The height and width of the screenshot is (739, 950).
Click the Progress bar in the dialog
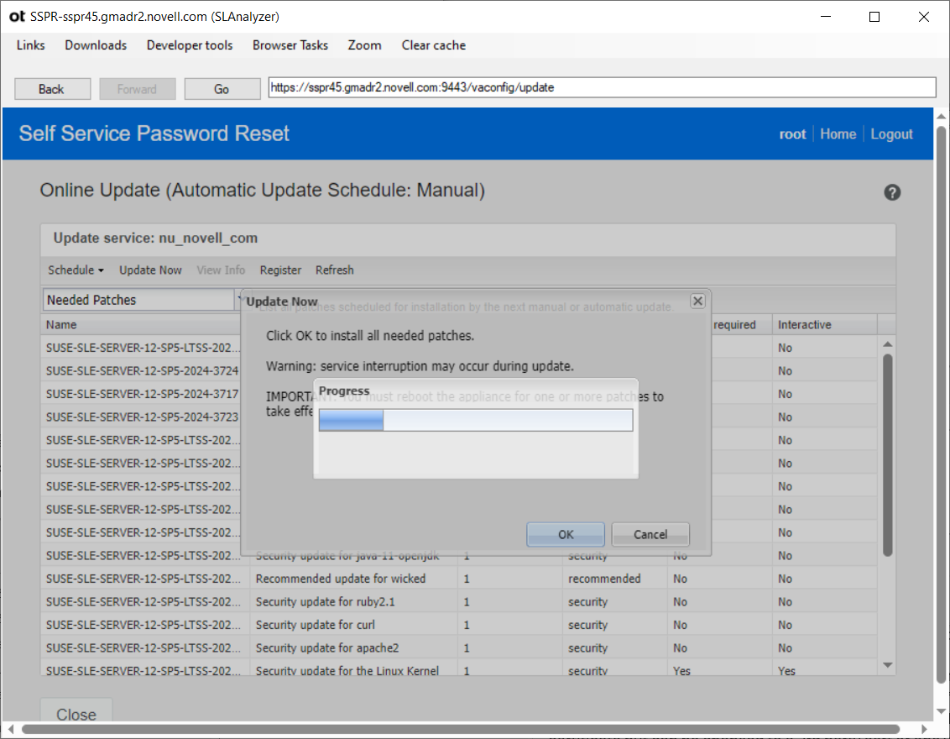(x=475, y=420)
